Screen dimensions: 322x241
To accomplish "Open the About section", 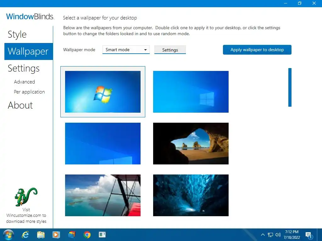I will [x=20, y=105].
